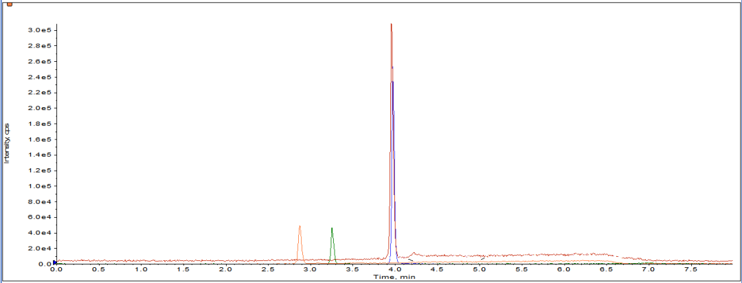The width and height of the screenshot is (742, 283).
Task: Click the 'Time, min' axis title
Action: (394, 276)
